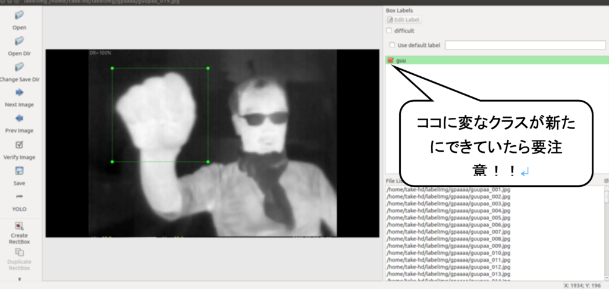Open guupaa_009.jpg in file list
This screenshot has height=291, width=609.
(448, 246)
